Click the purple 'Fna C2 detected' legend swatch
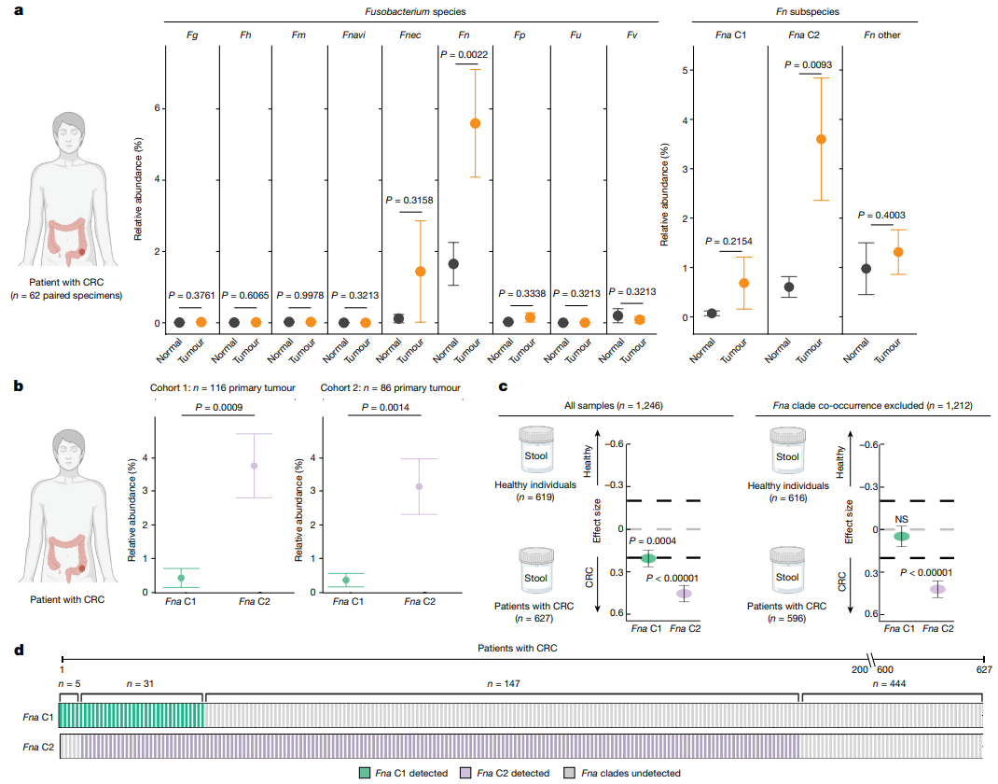 (466, 773)
